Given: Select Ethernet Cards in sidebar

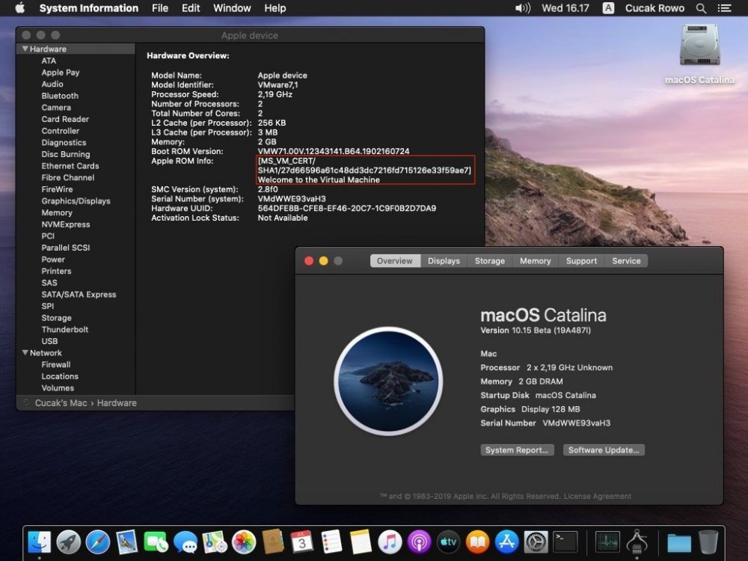Looking at the screenshot, I should [x=70, y=166].
